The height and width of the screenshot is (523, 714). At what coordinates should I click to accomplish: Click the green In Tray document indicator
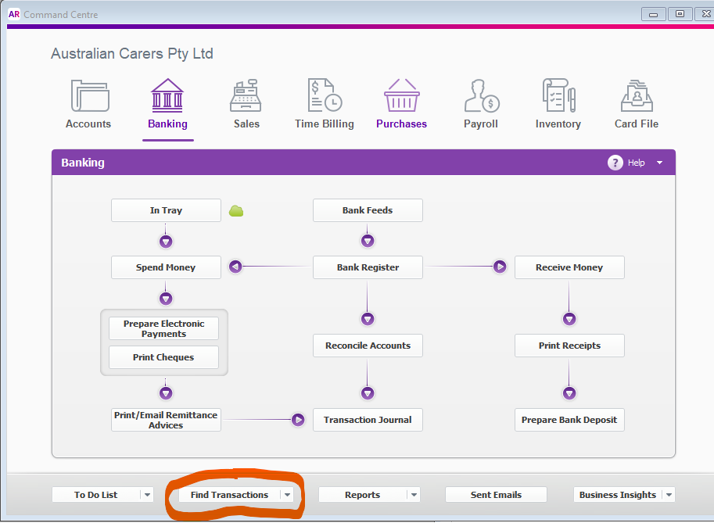pos(236,210)
